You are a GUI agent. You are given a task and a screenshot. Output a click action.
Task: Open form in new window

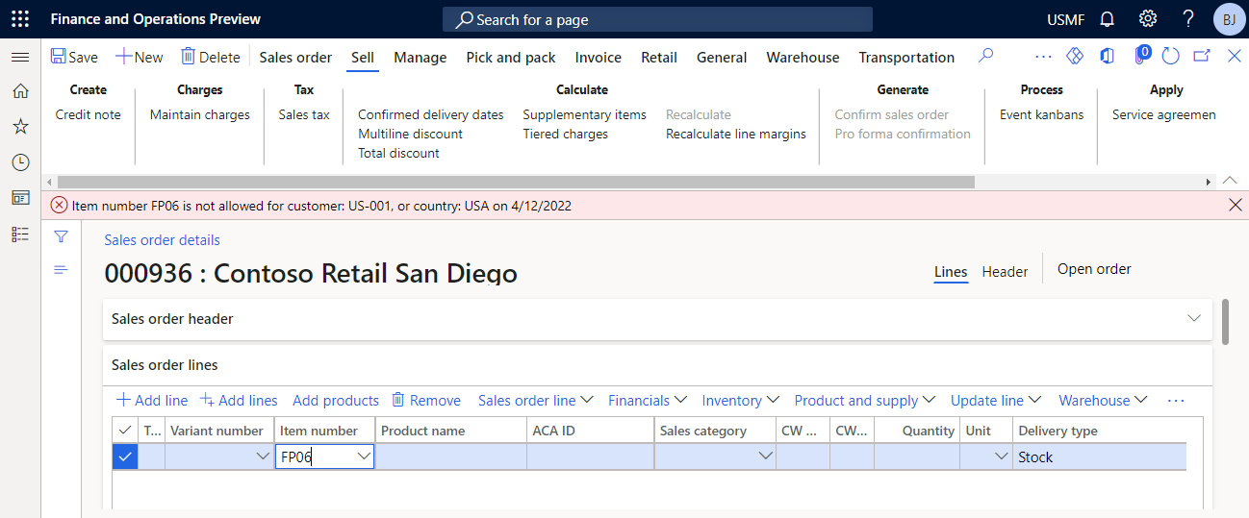(x=1202, y=57)
